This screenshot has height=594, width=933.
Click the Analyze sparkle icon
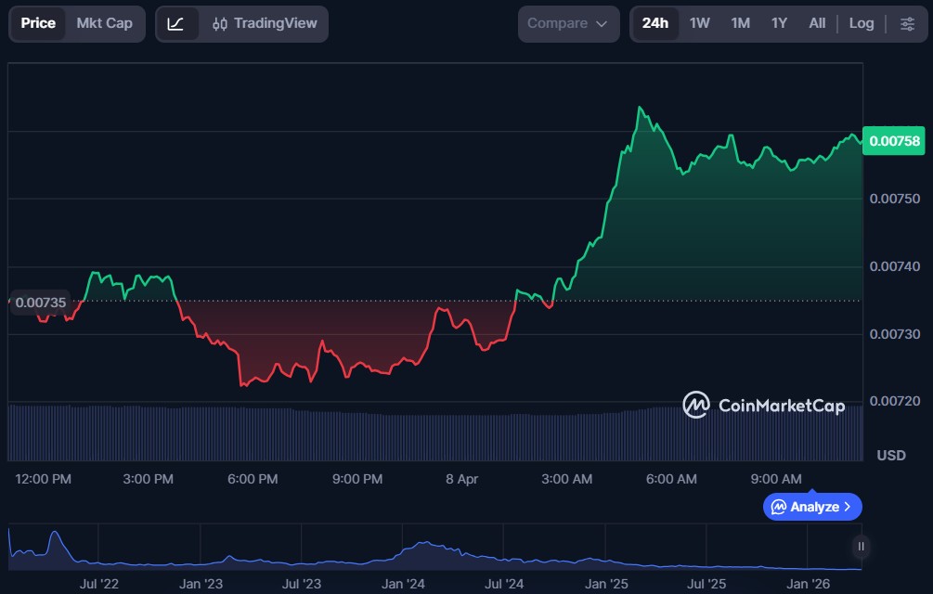779,507
